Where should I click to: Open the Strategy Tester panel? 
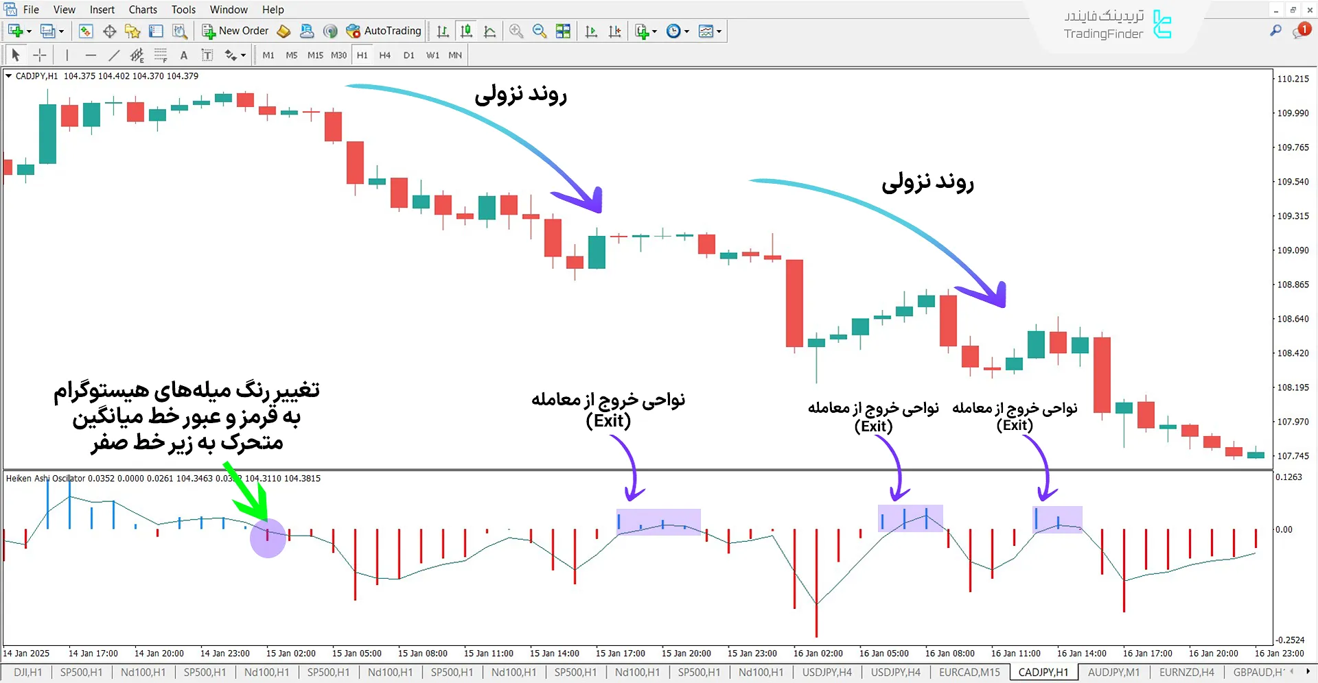tap(179, 30)
